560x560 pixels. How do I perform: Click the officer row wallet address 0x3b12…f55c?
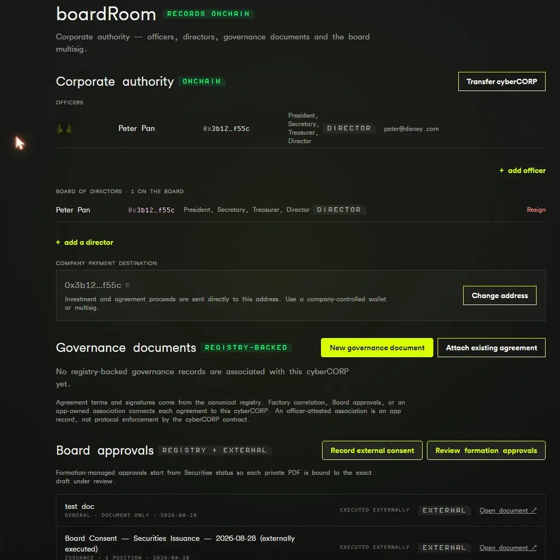(x=226, y=129)
